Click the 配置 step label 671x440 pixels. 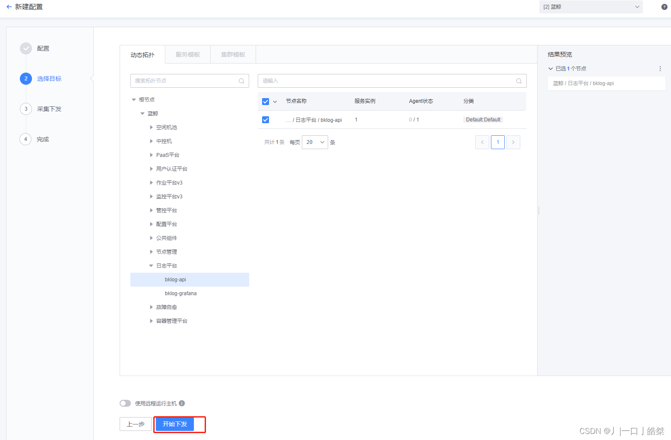(43, 48)
